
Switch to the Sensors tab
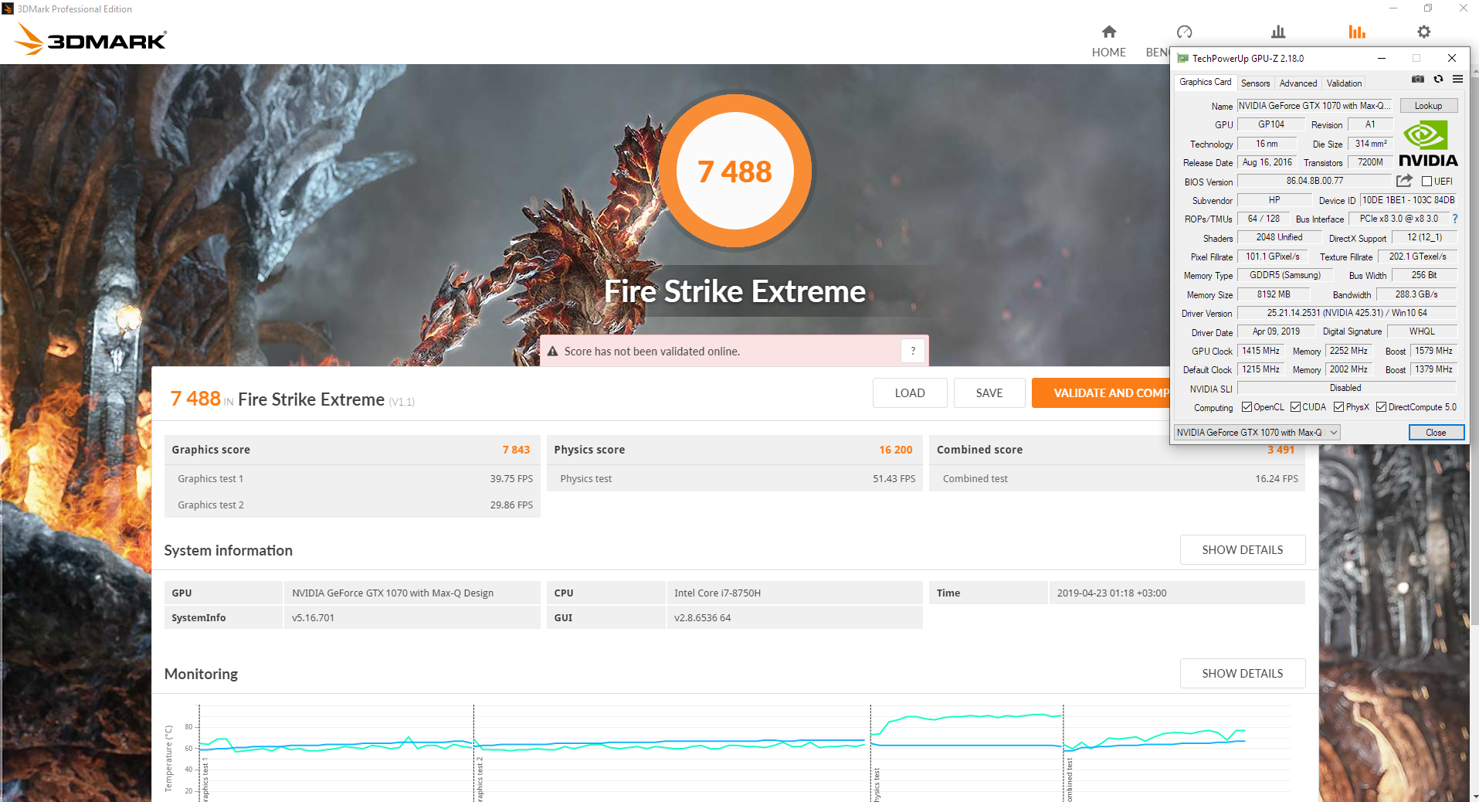point(1255,83)
